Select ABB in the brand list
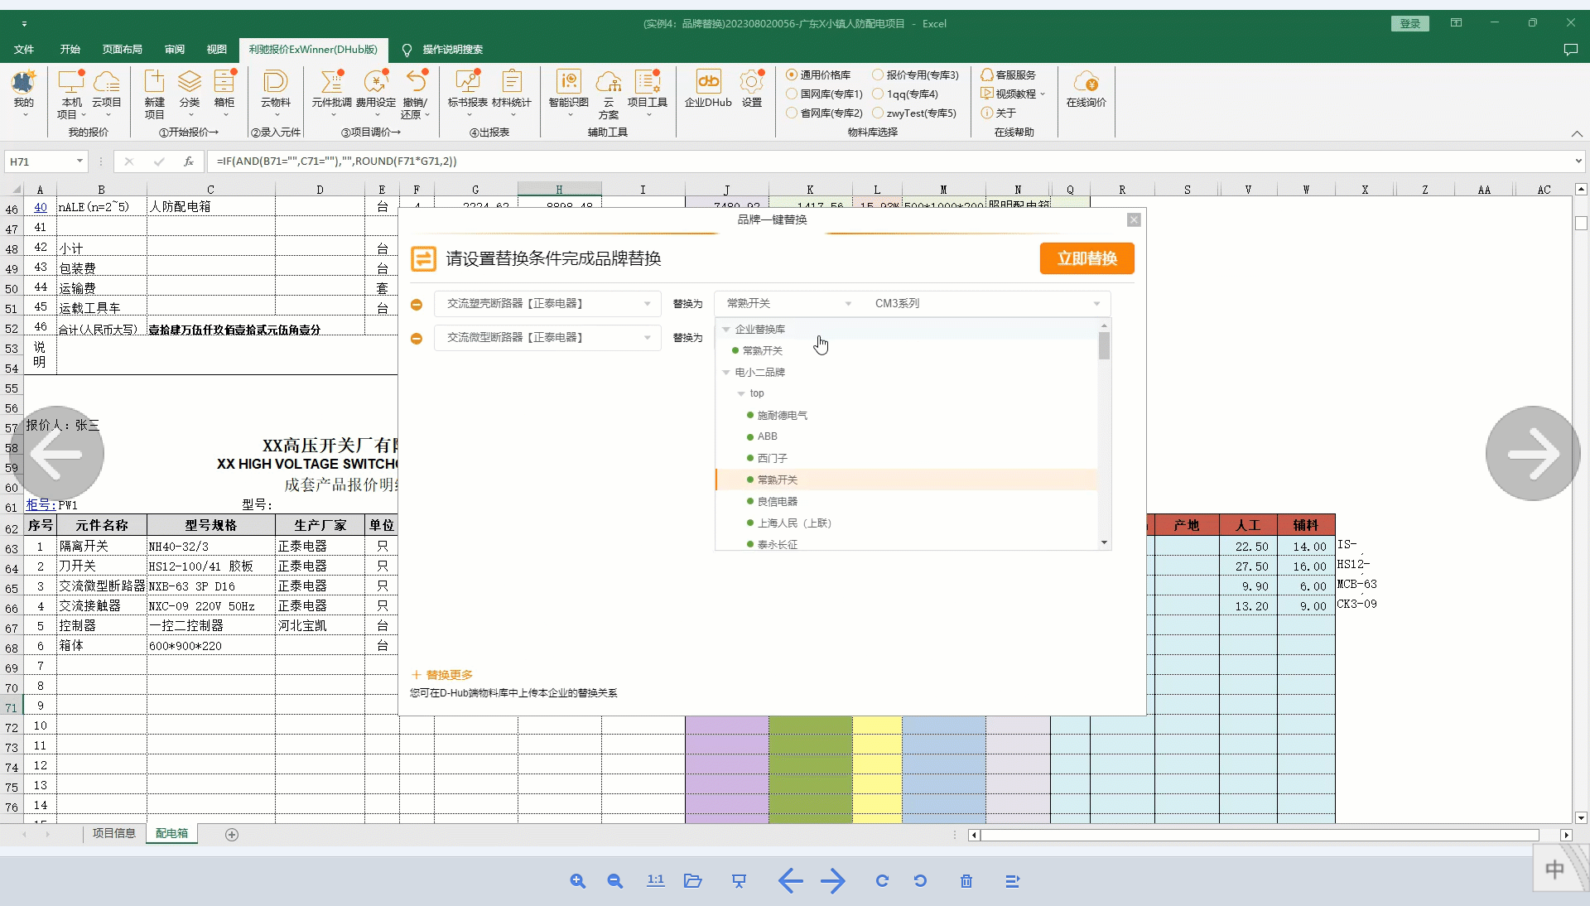Image resolution: width=1590 pixels, height=906 pixels. point(768,436)
